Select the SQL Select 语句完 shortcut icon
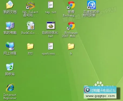123x101 pixels. tap(30, 5)
